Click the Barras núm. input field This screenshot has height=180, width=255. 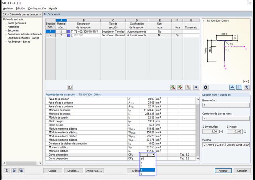click(x=226, y=105)
